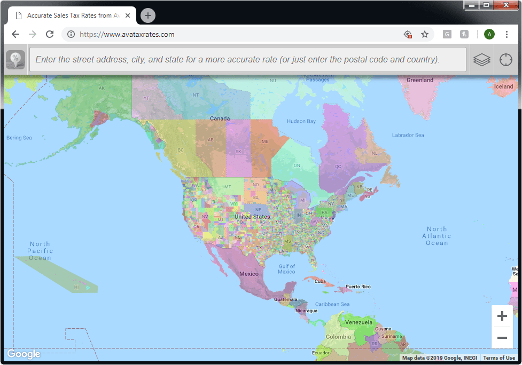Bookmark this page with the star icon

[425, 34]
